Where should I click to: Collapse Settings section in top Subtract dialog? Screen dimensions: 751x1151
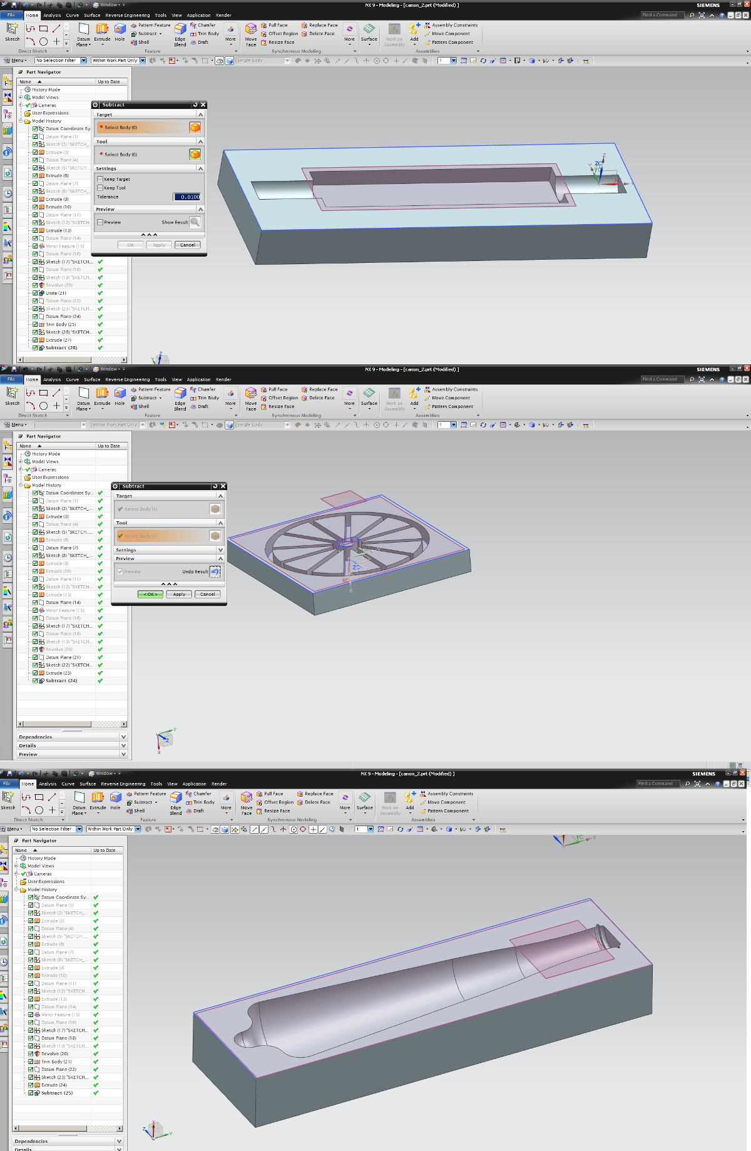(200, 168)
